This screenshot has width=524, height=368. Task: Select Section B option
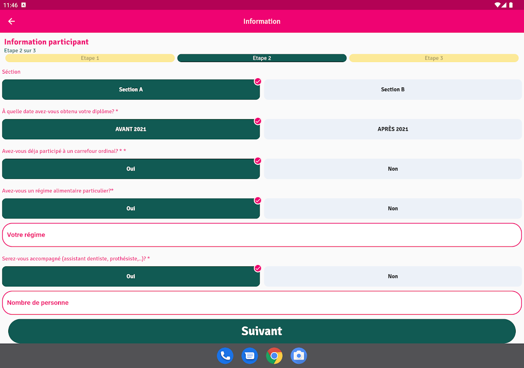[x=393, y=90]
